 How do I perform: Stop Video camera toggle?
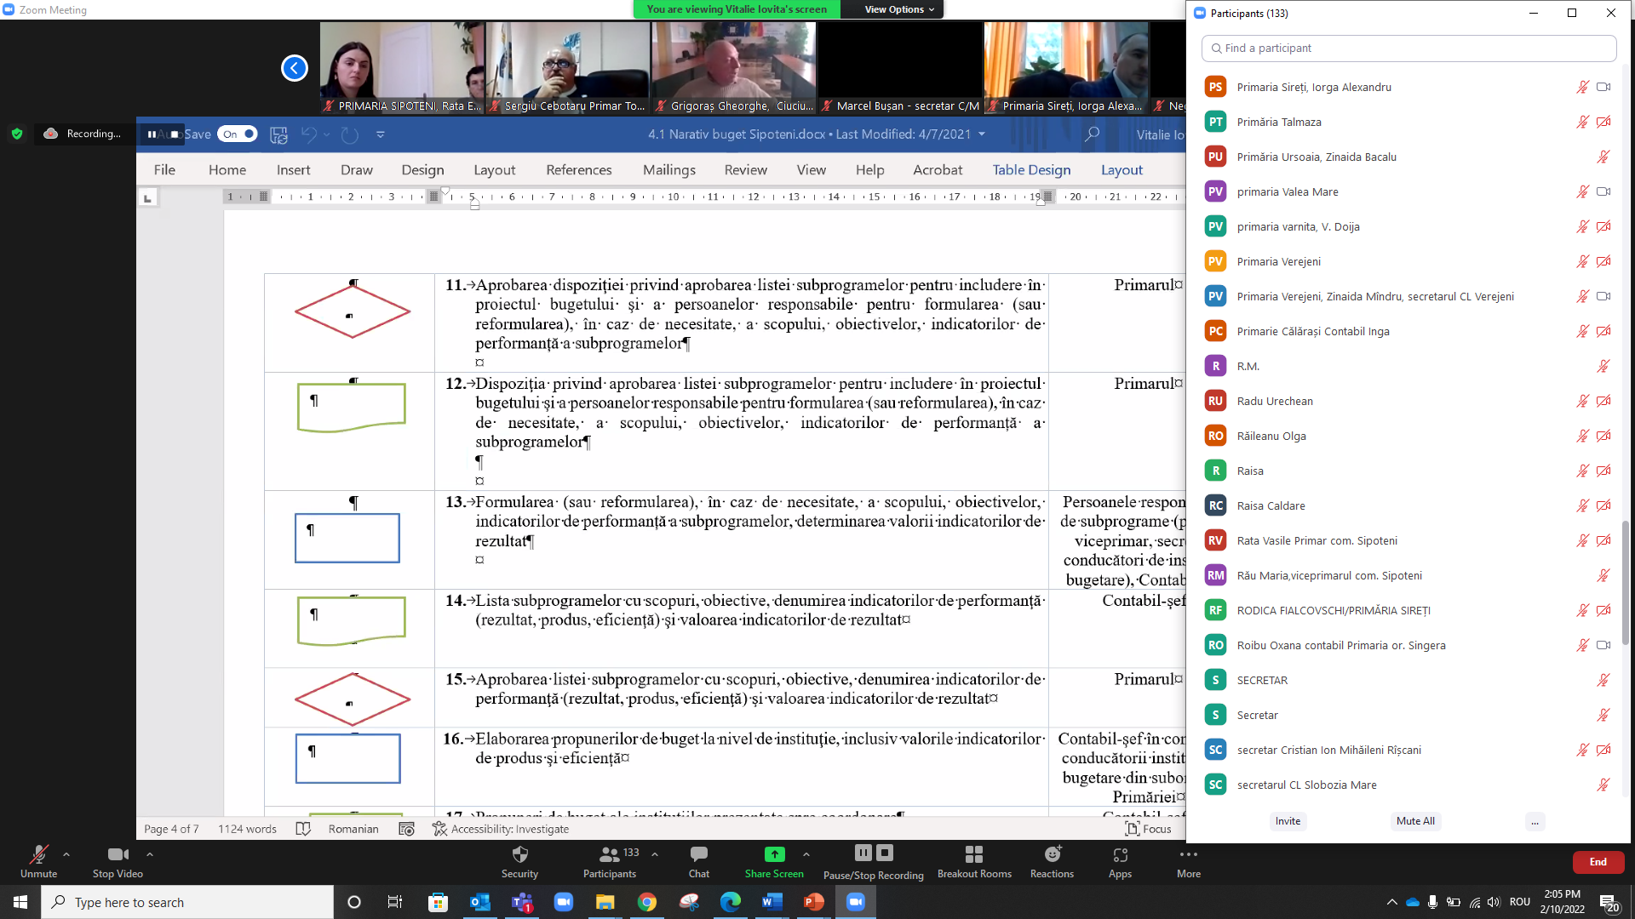118,854
